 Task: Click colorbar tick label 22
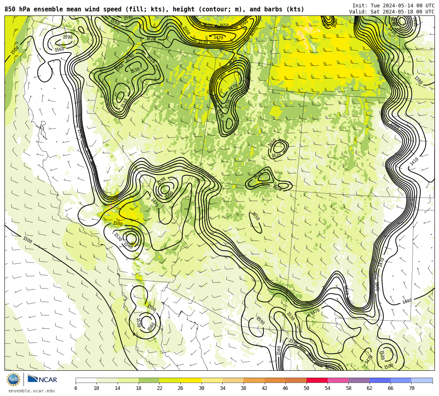160,388
